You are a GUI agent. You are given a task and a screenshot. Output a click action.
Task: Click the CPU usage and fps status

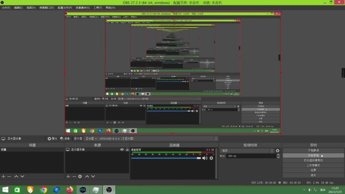(320, 183)
